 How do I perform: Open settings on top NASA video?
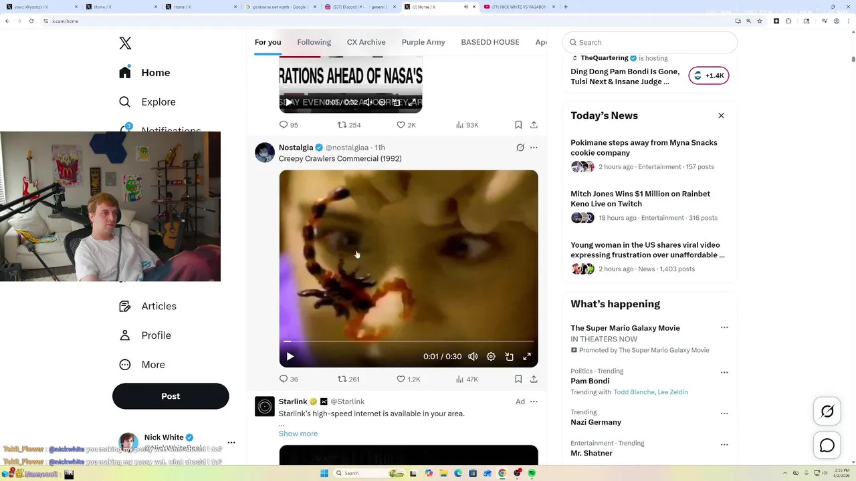tap(382, 102)
